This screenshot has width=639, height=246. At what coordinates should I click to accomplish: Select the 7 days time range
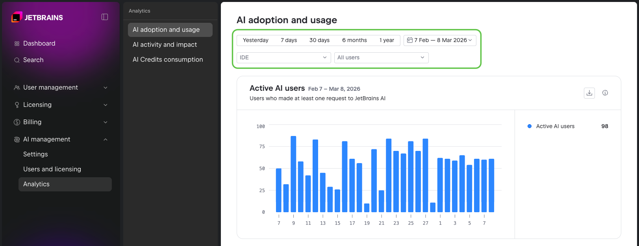pyautogui.click(x=289, y=40)
